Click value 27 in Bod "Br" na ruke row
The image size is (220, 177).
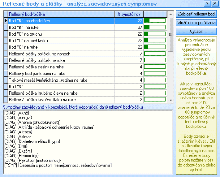(x=140, y=27)
